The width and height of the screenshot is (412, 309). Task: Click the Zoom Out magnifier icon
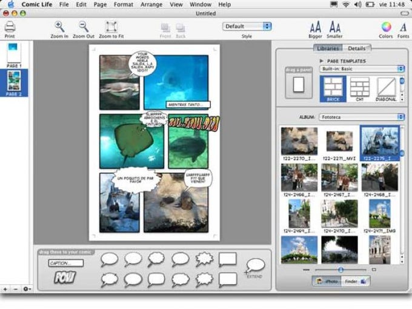[84, 27]
